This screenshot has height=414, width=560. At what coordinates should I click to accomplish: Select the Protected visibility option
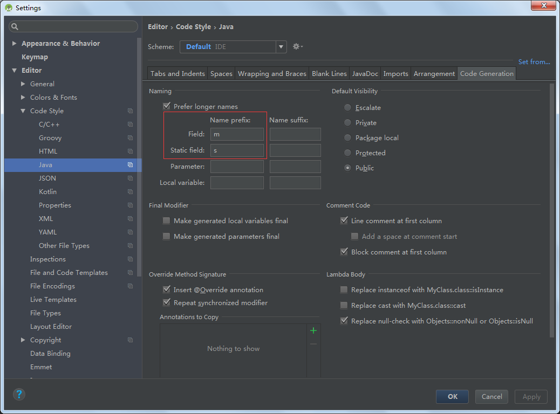coord(347,153)
